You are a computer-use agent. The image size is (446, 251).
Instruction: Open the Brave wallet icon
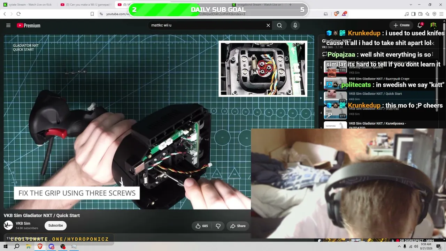(x=421, y=14)
